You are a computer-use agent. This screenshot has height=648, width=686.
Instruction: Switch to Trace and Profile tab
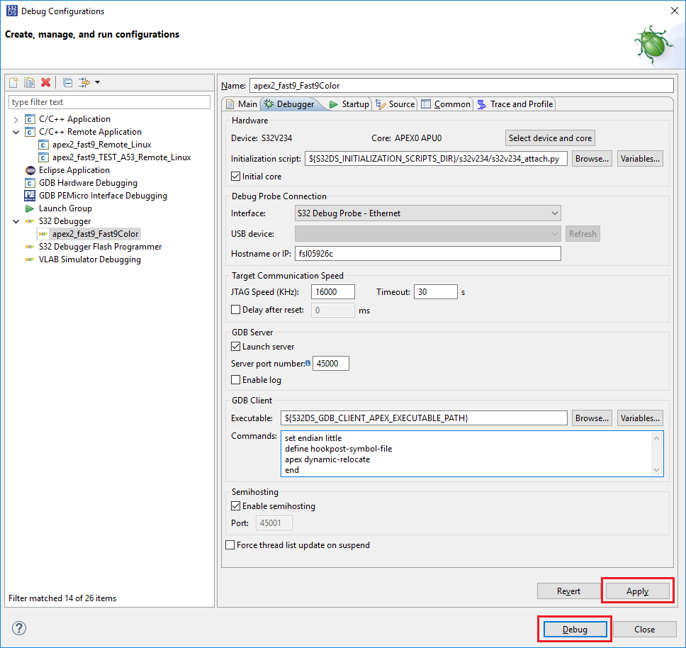pyautogui.click(x=515, y=104)
